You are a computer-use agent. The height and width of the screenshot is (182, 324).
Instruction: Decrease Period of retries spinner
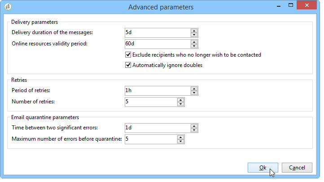point(194,93)
